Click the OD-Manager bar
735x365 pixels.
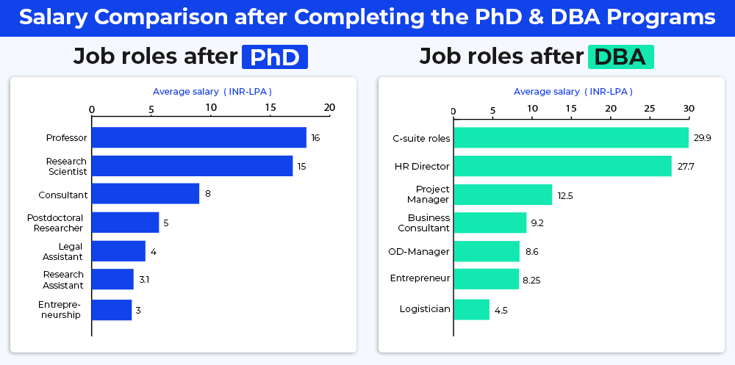pos(487,251)
